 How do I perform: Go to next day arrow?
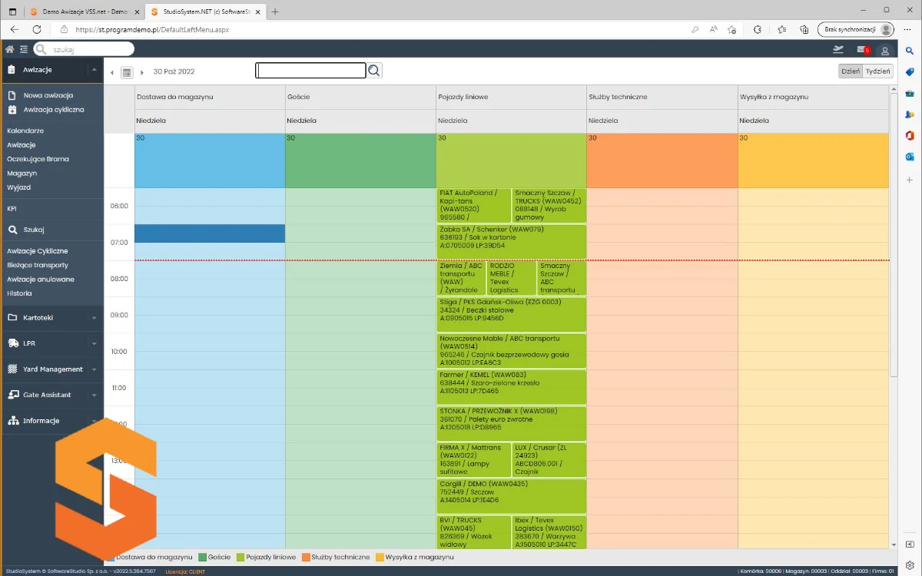click(x=141, y=73)
